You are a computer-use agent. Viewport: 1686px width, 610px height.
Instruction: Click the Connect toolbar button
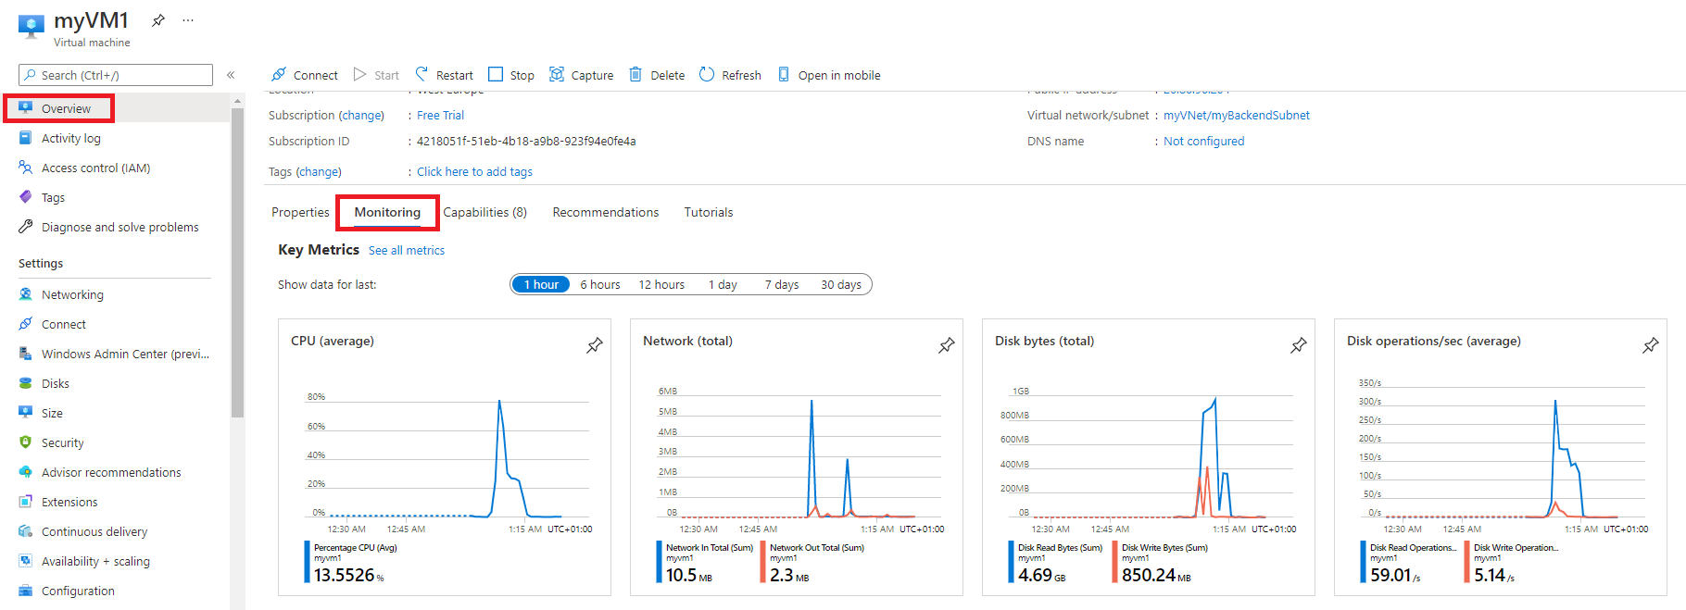[304, 75]
